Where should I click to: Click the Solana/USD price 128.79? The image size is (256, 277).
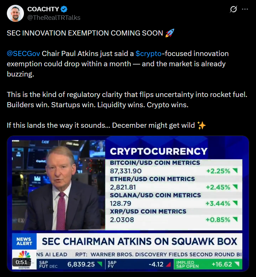coord(121,203)
